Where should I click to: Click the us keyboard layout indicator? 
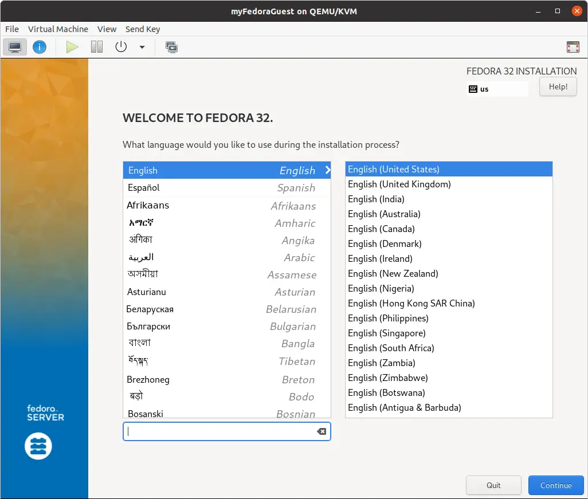point(497,89)
